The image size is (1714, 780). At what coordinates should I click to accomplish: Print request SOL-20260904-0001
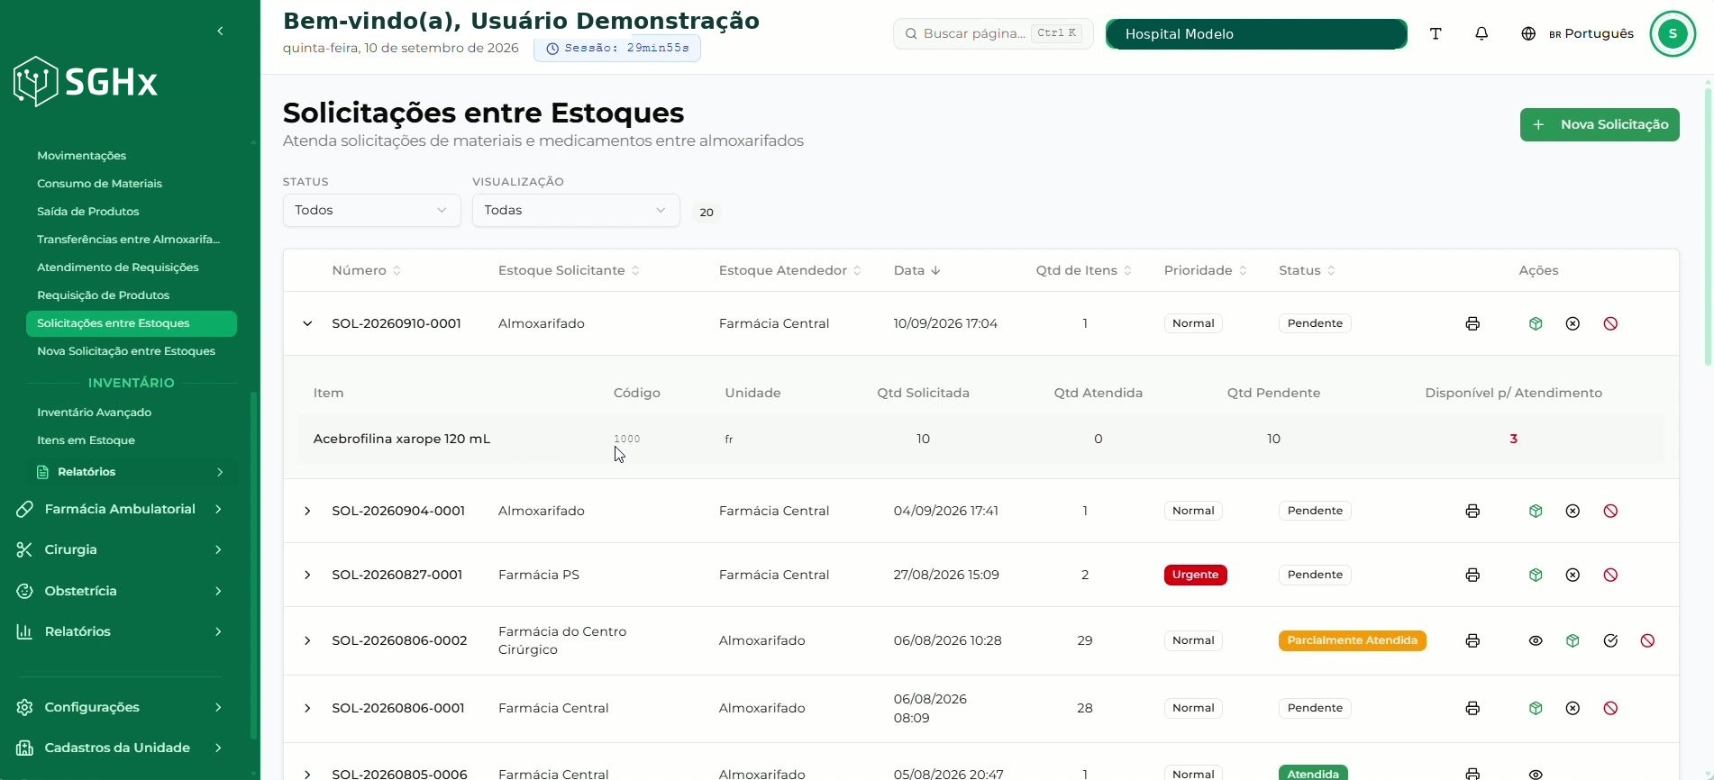click(1472, 511)
